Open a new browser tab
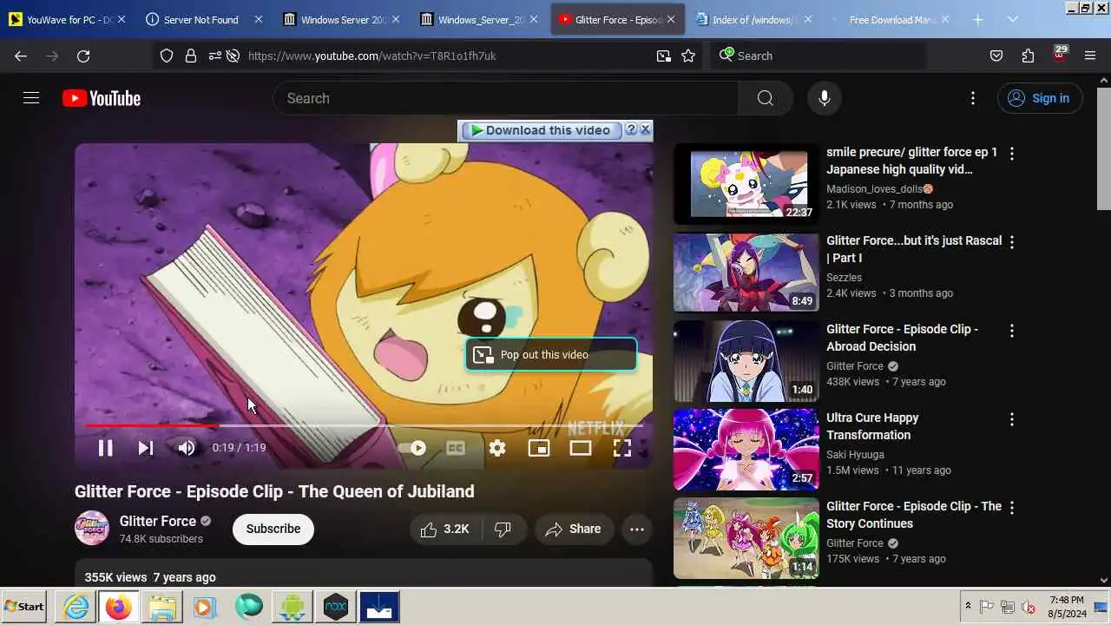This screenshot has width=1111, height=625. 977,19
